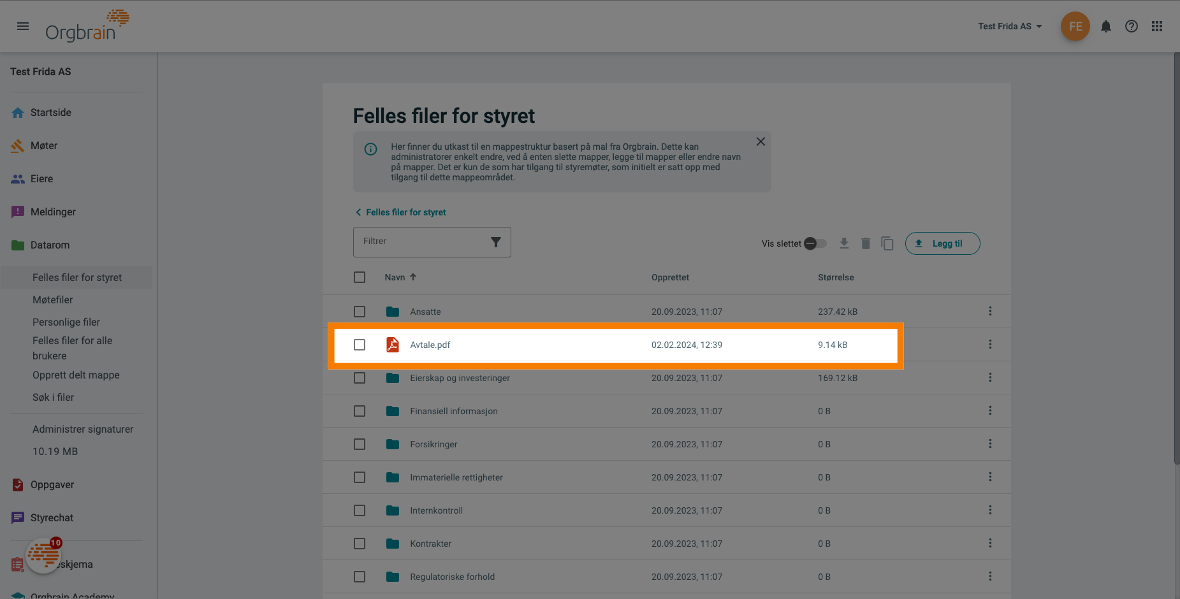Click the info icon in the banner
This screenshot has width=1180, height=599.
coord(370,149)
